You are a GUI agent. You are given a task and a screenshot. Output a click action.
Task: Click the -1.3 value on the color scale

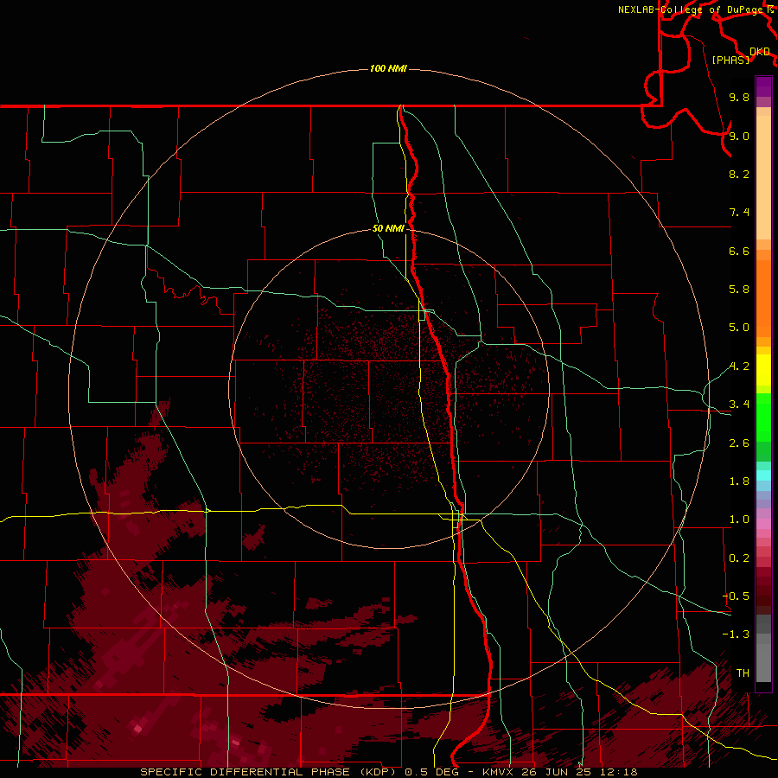point(736,635)
